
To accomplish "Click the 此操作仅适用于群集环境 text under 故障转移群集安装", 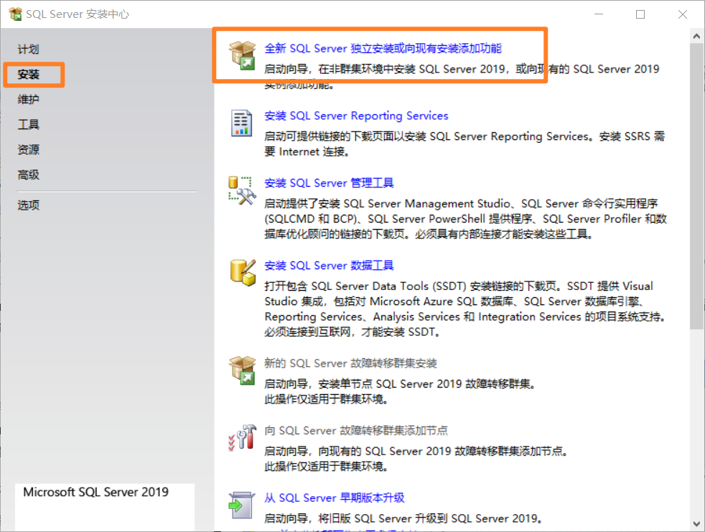I will point(327,399).
